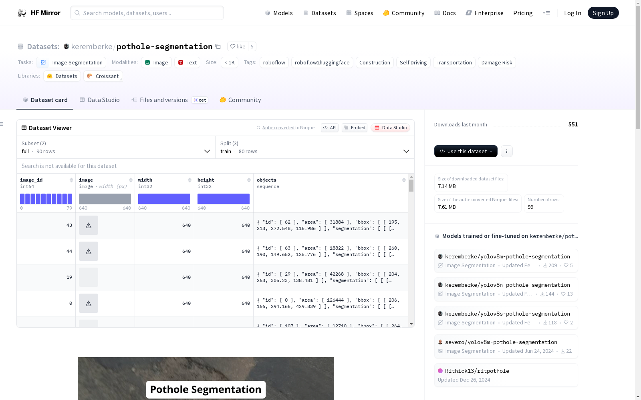Click image column sort icon

131,180
